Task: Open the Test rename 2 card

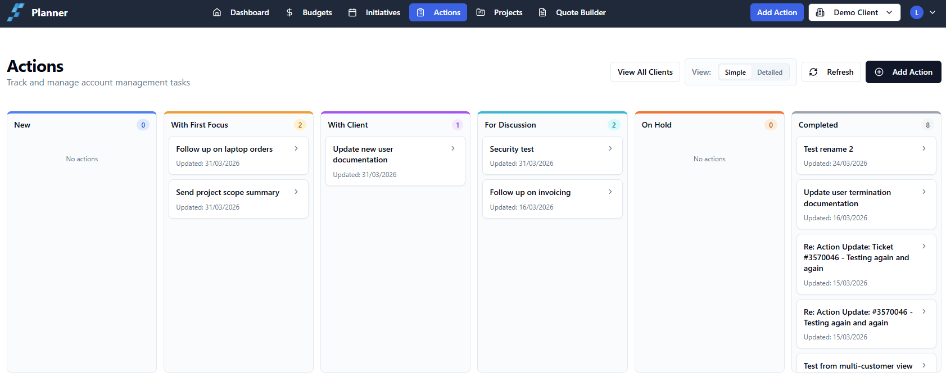Action: 866,156
